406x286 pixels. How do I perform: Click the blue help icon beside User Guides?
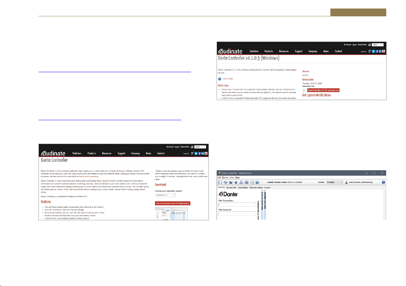[x=220, y=79]
